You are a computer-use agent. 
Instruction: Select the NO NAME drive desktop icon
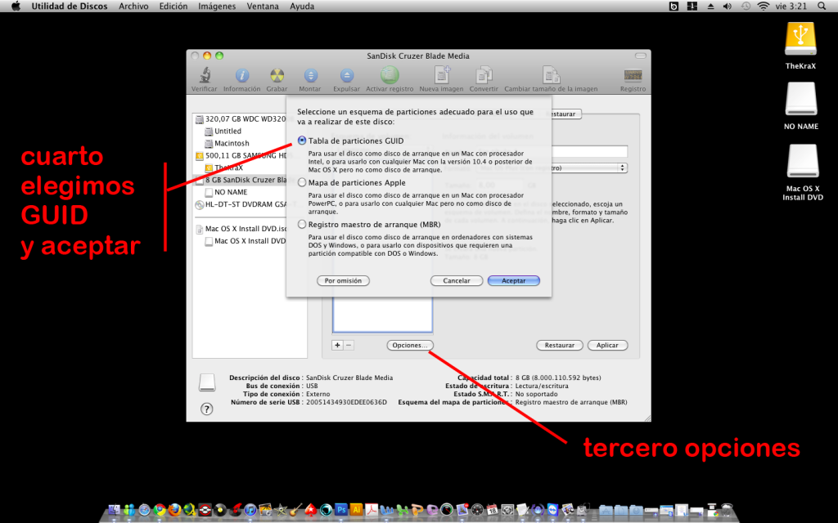tap(800, 99)
